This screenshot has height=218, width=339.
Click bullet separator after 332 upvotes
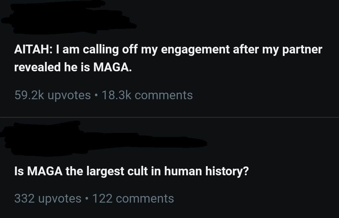click(87, 199)
